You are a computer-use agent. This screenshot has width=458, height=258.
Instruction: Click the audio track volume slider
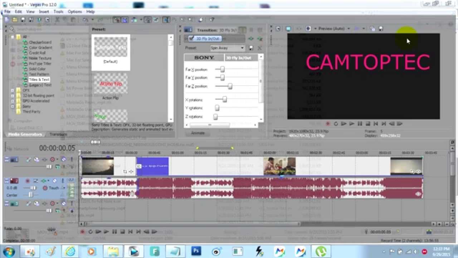pos(33,188)
